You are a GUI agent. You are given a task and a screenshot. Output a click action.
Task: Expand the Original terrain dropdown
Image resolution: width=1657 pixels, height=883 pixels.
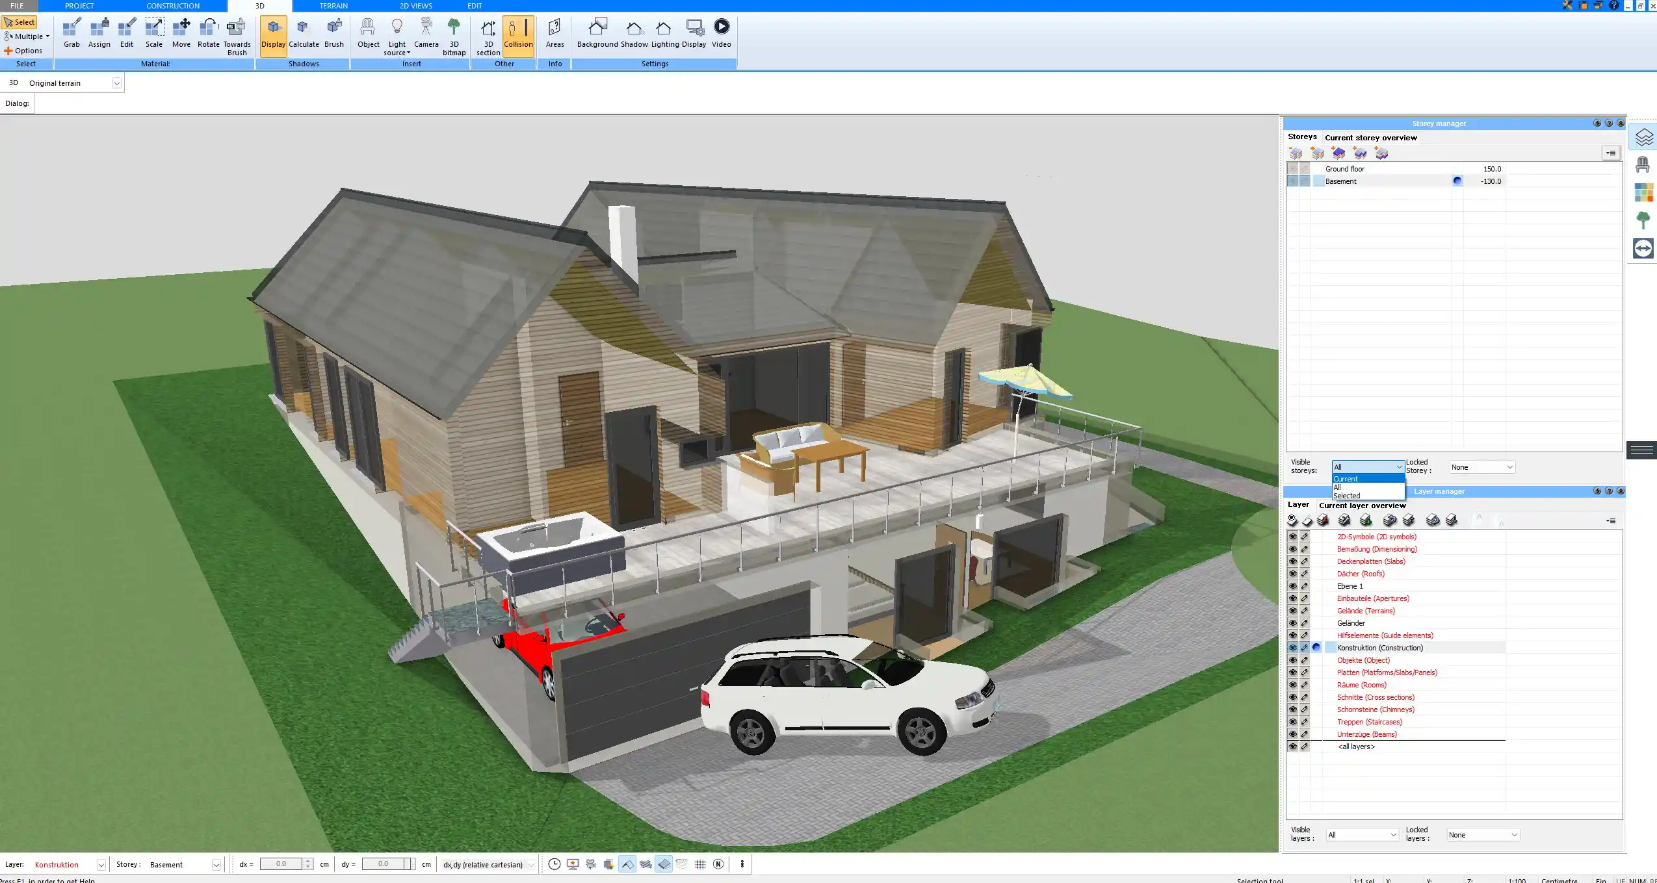(117, 83)
